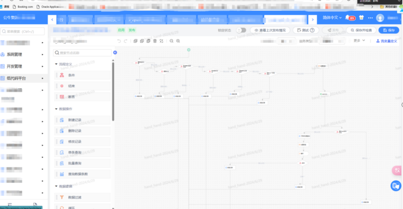Open the 简体中文 language dropdown
The height and width of the screenshot is (209, 403).
pyautogui.click(x=332, y=18)
